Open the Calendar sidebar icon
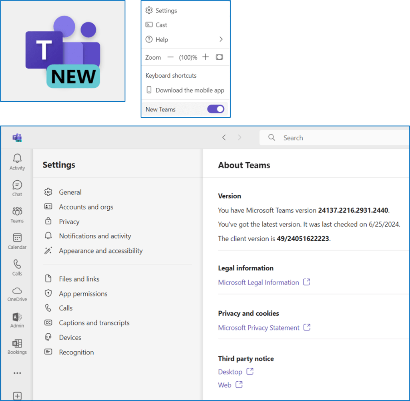This screenshot has height=401, width=410. coord(17,238)
